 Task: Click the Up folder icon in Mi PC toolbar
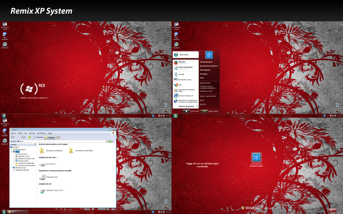(x=29, y=137)
